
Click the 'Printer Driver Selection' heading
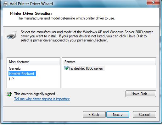[x=31, y=14]
